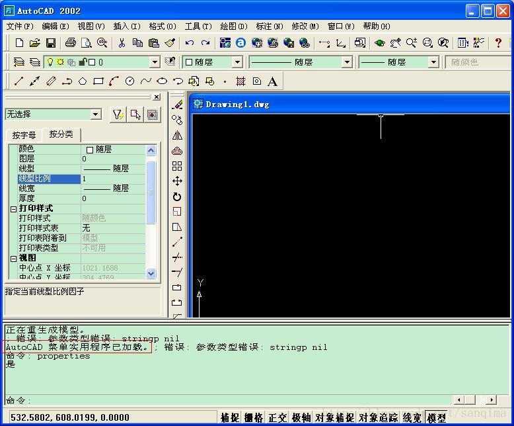
Task: Collapse the 打印样式 category
Action: coord(13,209)
